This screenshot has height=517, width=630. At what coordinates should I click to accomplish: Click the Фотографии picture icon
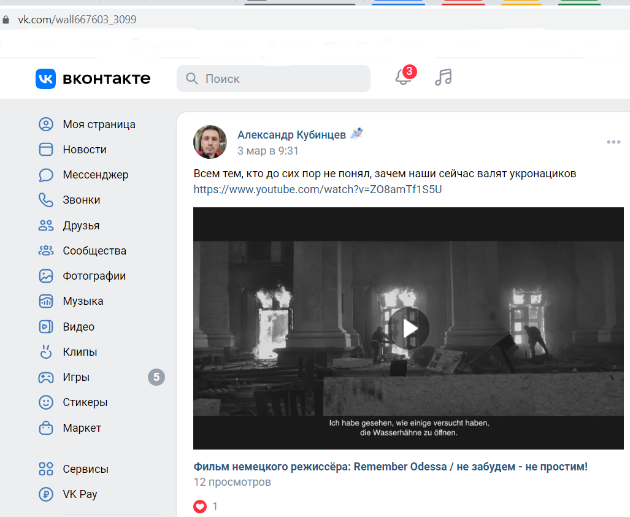46,276
